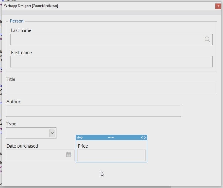Viewport: 223px width, 188px height.
Task: Click the Title field label
Action: pos(11,79)
